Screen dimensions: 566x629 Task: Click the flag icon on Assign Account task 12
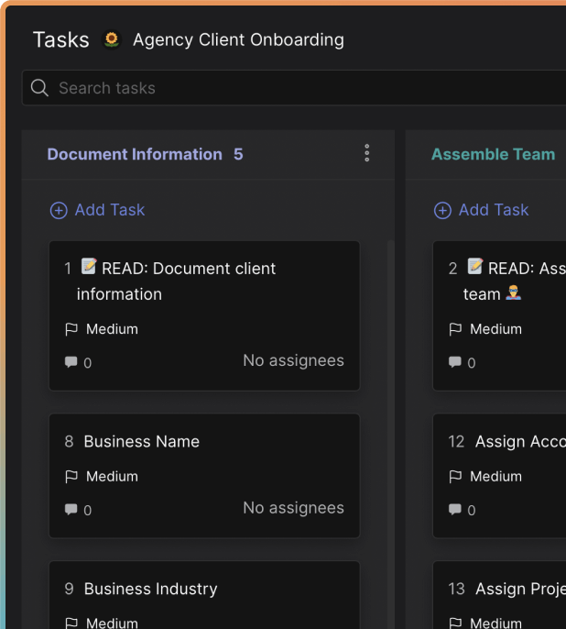point(455,477)
